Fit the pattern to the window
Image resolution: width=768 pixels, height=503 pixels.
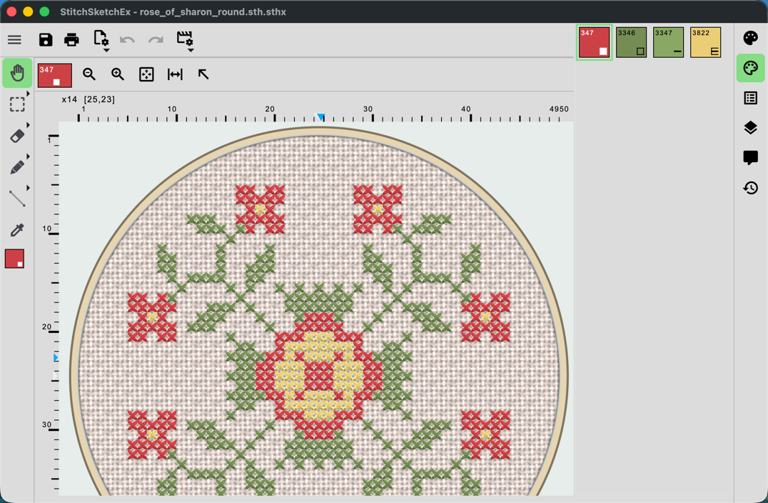146,74
